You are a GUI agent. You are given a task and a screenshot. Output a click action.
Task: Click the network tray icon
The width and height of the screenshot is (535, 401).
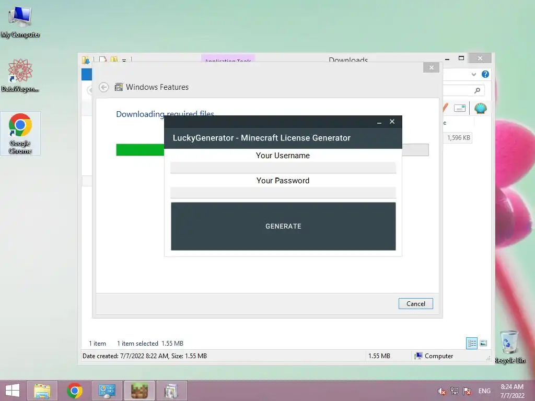(x=454, y=391)
